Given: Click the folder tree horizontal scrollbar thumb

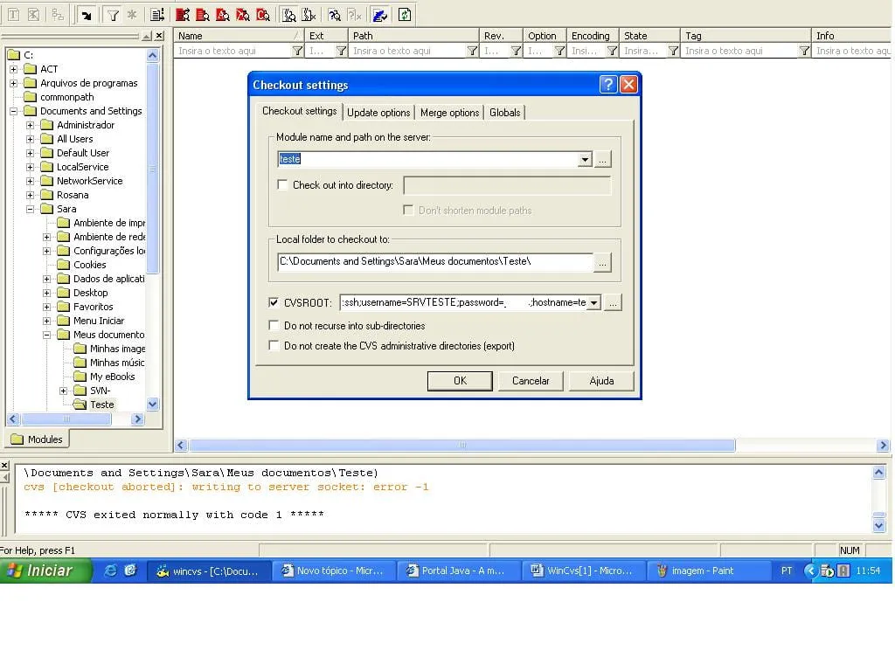Looking at the screenshot, I should 66,419.
